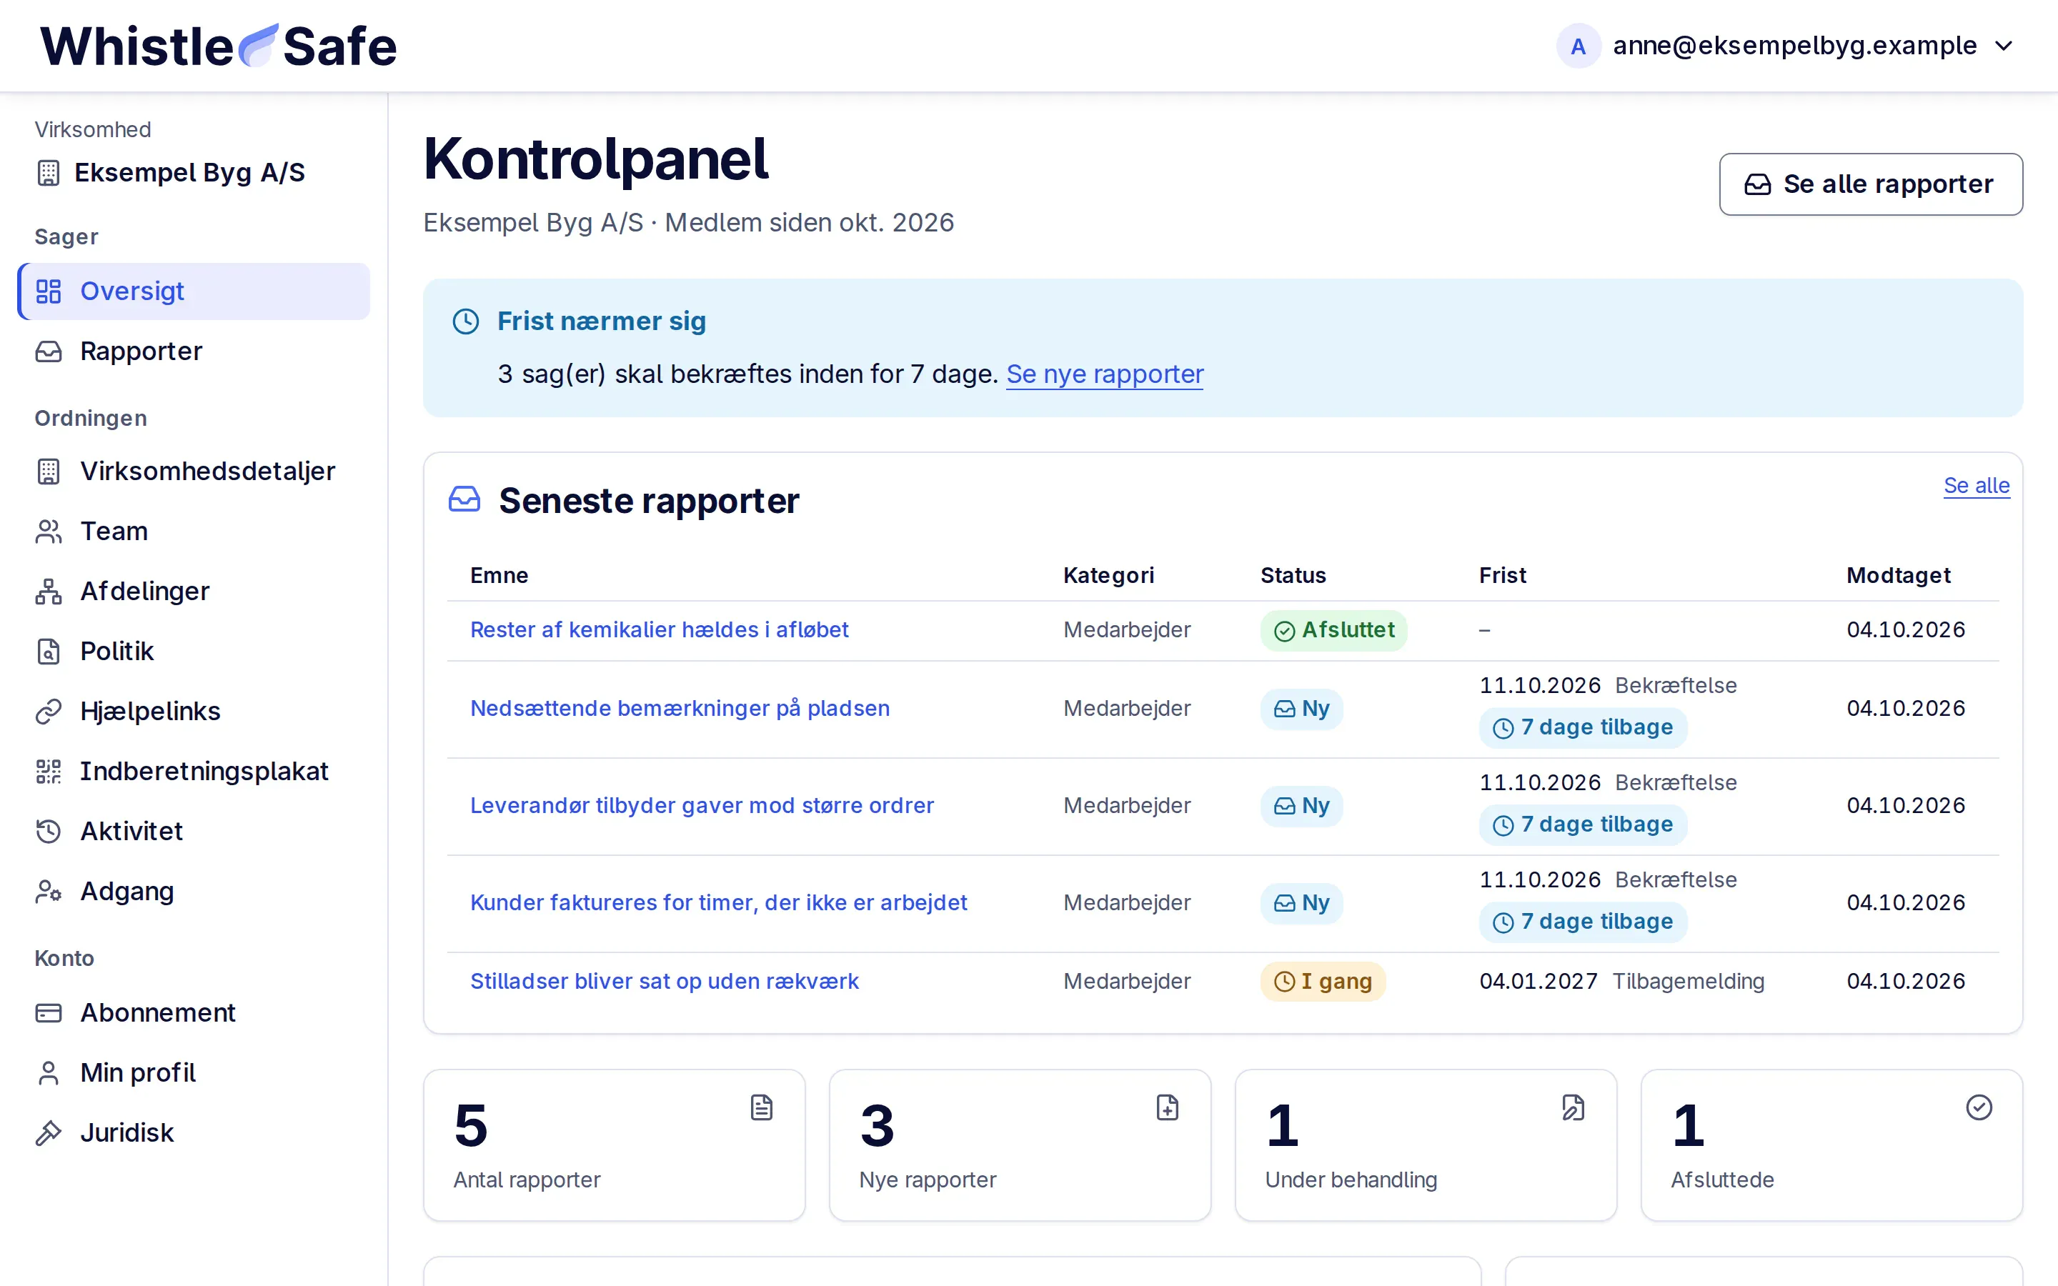
Task: Open Rapporter in the sidebar
Action: coord(194,352)
